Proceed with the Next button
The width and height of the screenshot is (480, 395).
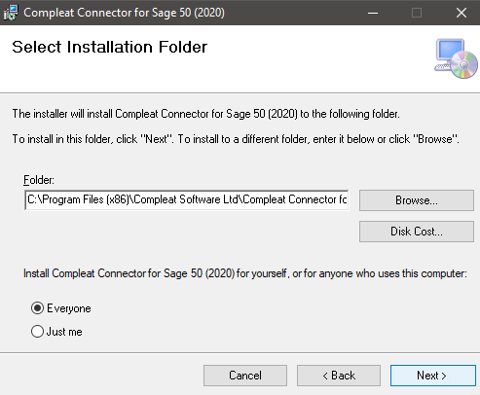433,376
